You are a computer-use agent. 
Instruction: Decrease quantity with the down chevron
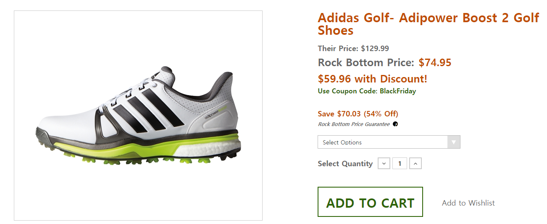click(x=384, y=164)
